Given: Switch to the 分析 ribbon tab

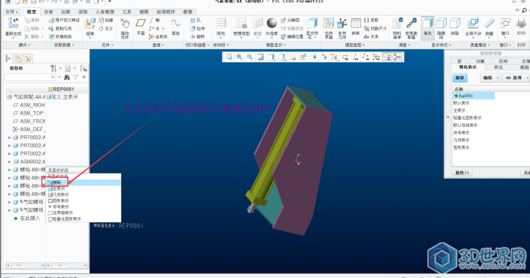Looking at the screenshot, I should 48,12.
